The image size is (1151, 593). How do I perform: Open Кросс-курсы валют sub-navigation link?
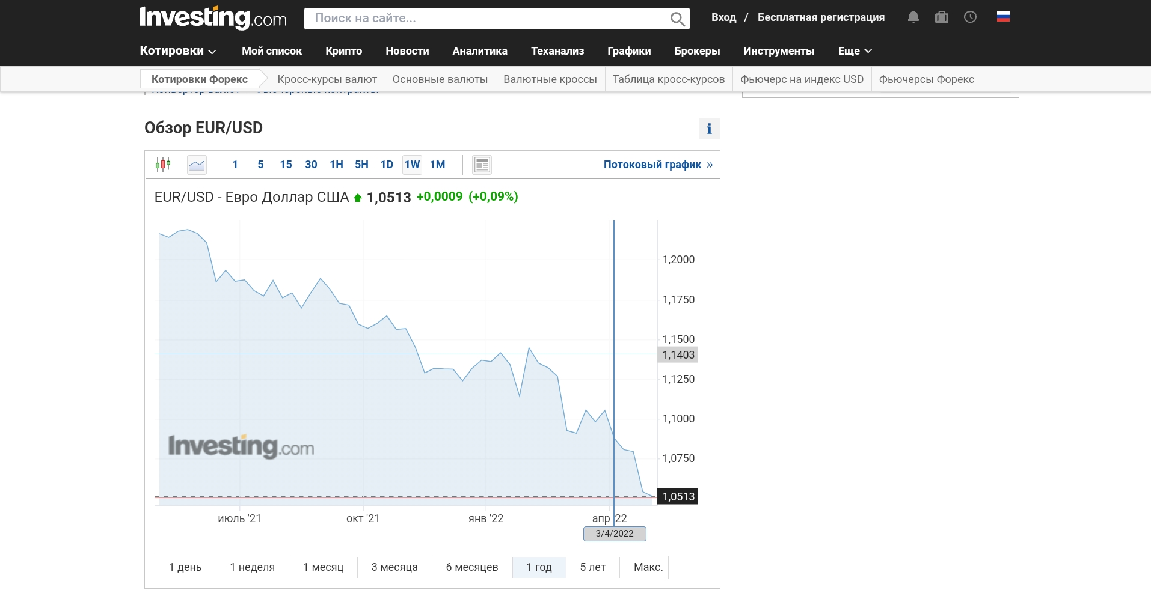point(327,79)
